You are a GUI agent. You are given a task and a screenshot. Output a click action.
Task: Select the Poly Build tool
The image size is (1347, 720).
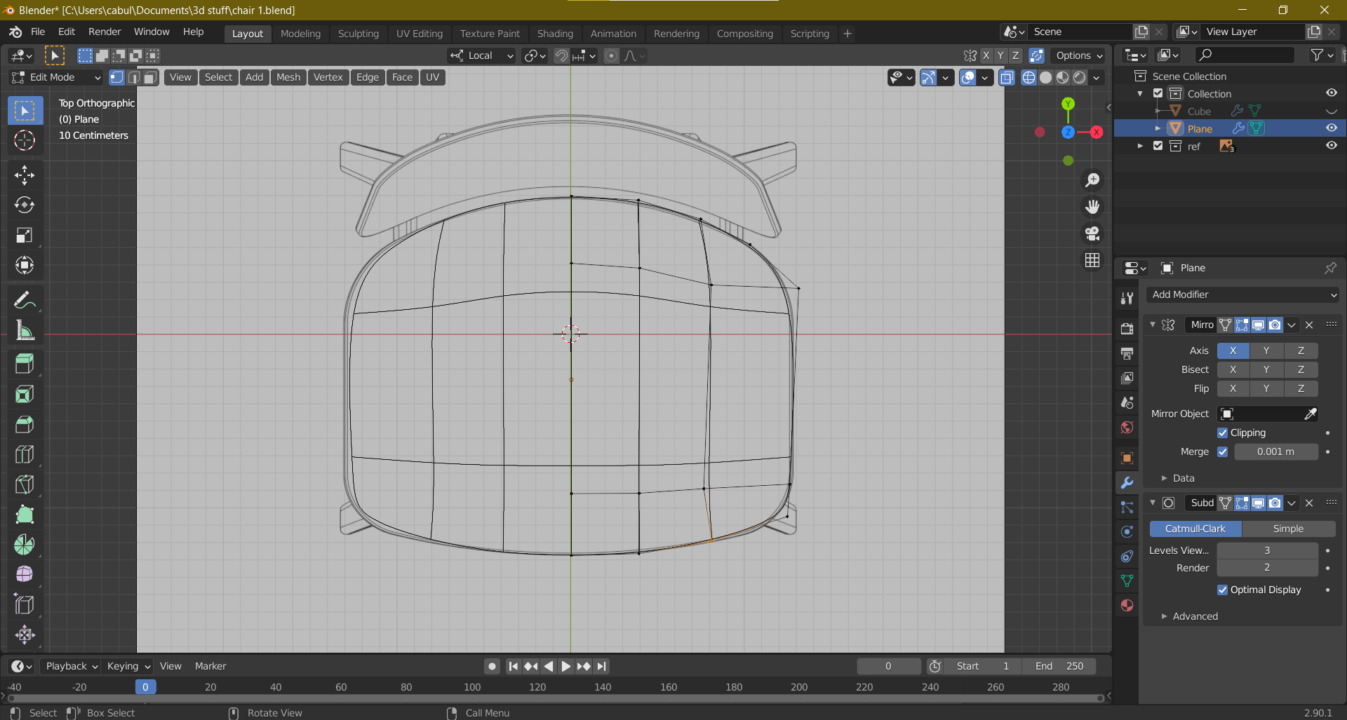coord(25,515)
